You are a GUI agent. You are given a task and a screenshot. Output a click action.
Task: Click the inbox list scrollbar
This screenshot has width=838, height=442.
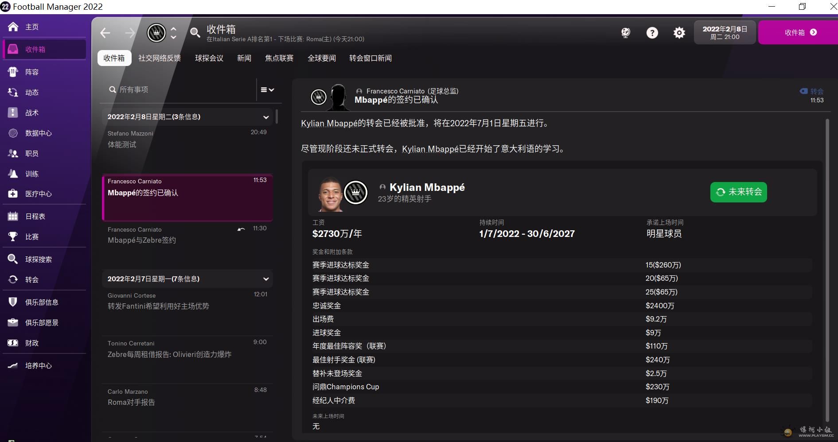pyautogui.click(x=277, y=116)
